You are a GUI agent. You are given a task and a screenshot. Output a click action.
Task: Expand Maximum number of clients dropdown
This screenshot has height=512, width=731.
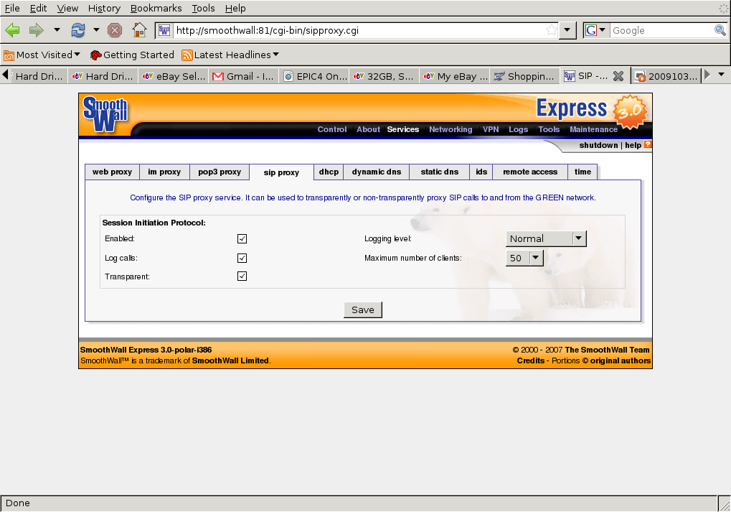524,258
